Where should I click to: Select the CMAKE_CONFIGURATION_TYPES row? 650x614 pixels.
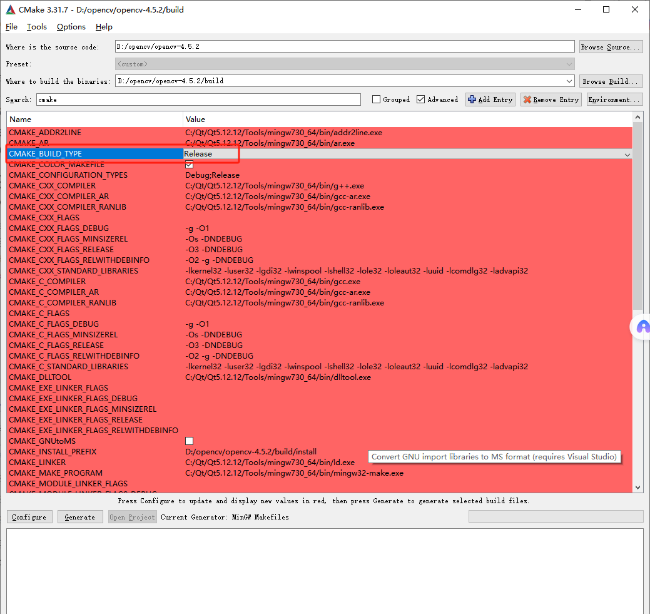319,175
